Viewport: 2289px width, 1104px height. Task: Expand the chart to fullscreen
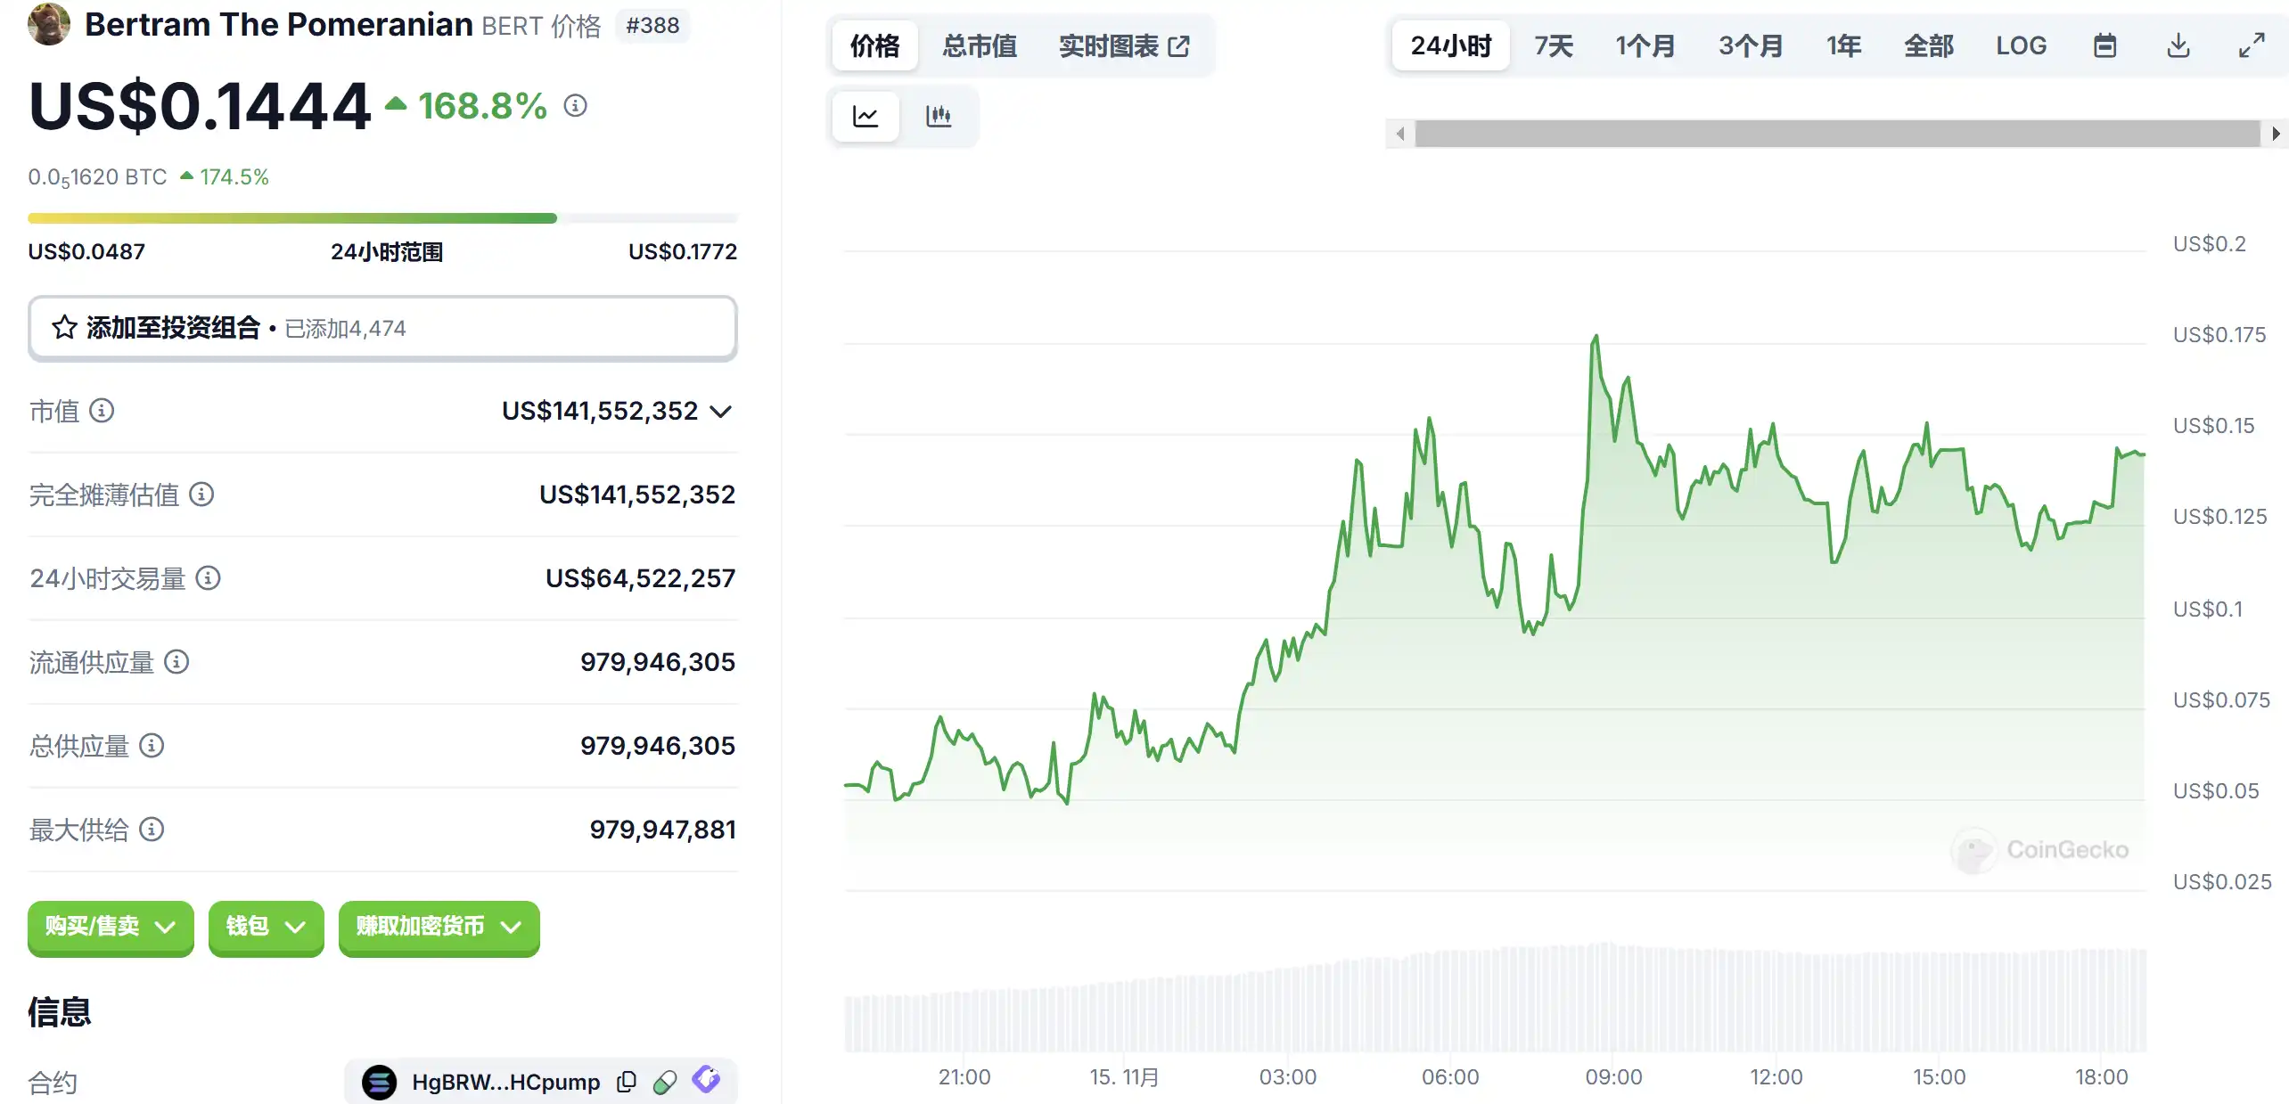coord(2252,45)
